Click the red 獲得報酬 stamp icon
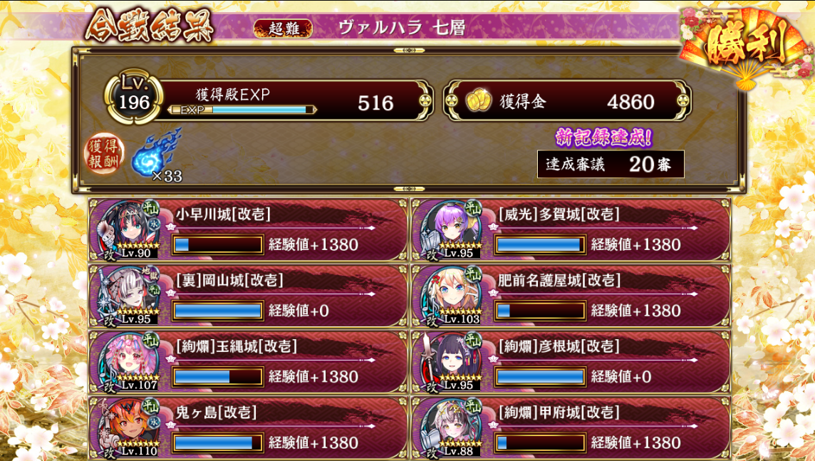815x461 pixels. (104, 152)
